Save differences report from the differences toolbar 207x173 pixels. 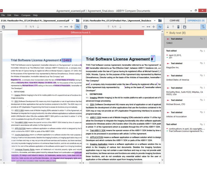coord(185,27)
